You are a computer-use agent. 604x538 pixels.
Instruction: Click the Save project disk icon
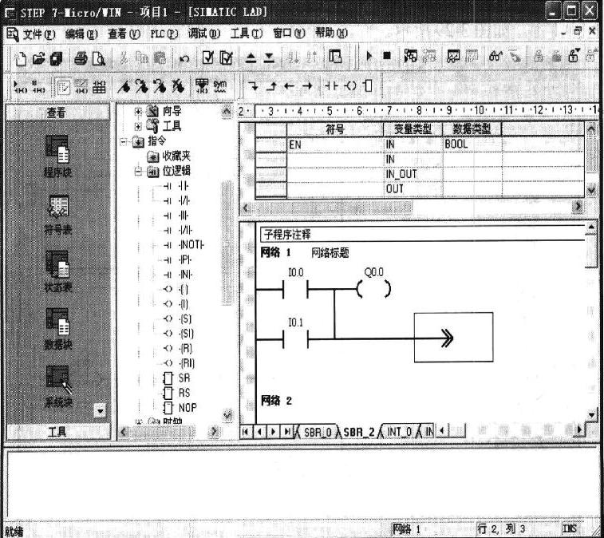[57, 58]
